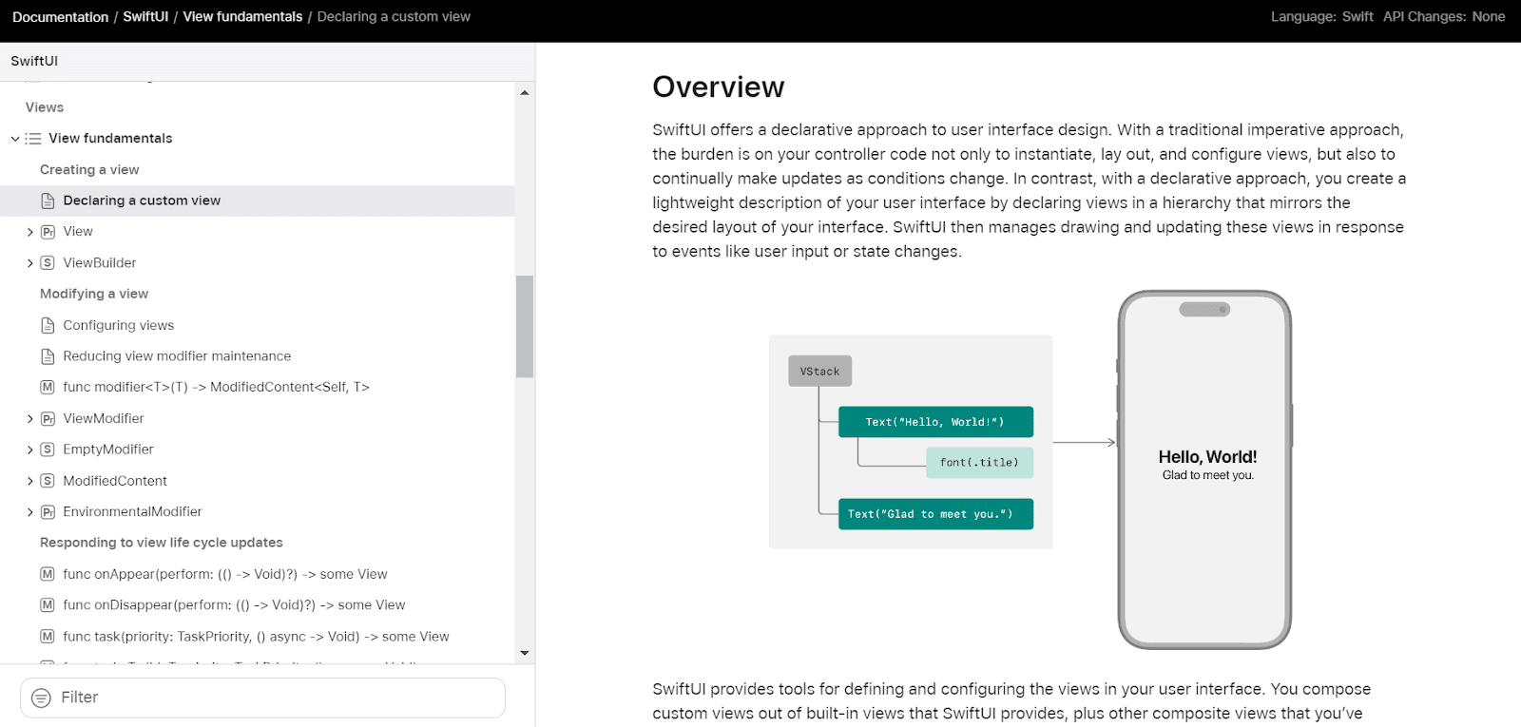The height and width of the screenshot is (727, 1521).
Task: Go to Documentation in the breadcrumb
Action: pos(61,17)
